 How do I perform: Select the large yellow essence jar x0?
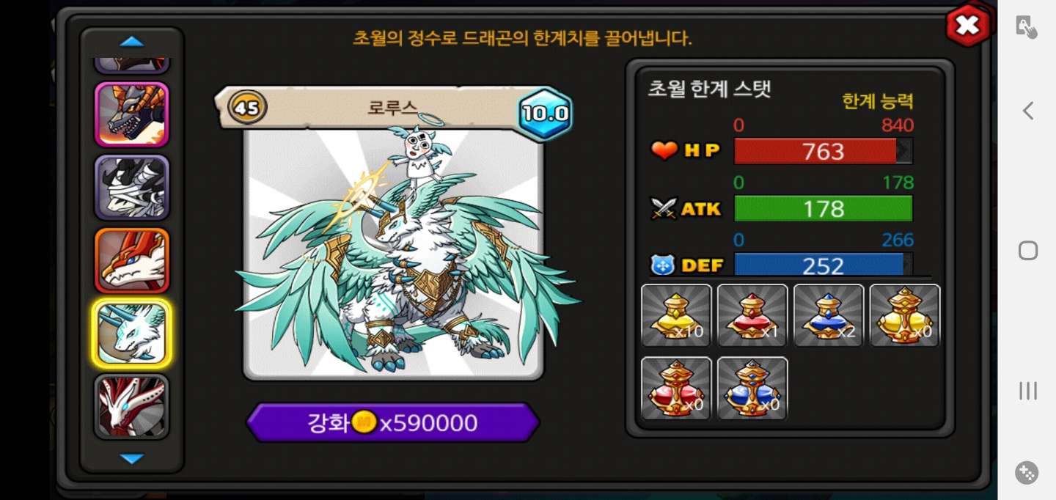(905, 315)
